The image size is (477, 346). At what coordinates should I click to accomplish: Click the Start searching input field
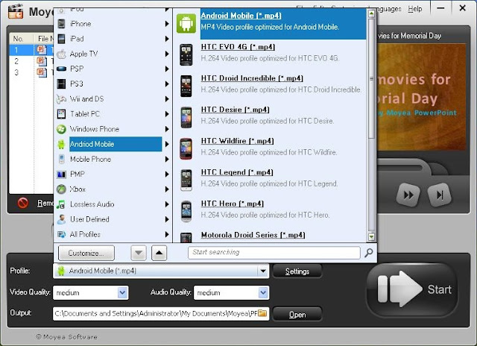coord(274,253)
